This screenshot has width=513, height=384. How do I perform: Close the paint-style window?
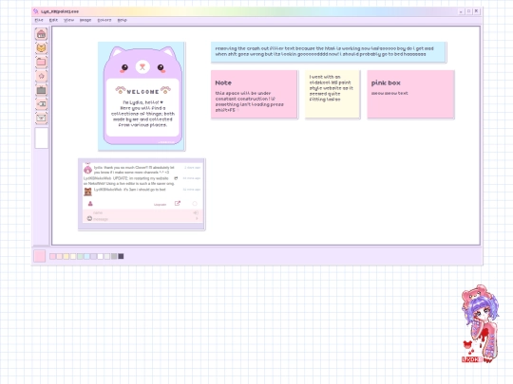tap(477, 11)
